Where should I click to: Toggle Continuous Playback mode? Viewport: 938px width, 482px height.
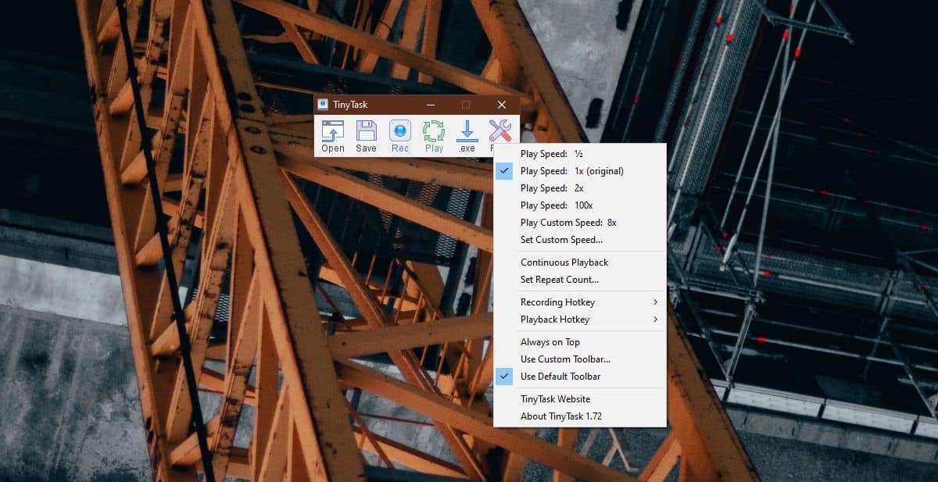click(x=564, y=262)
